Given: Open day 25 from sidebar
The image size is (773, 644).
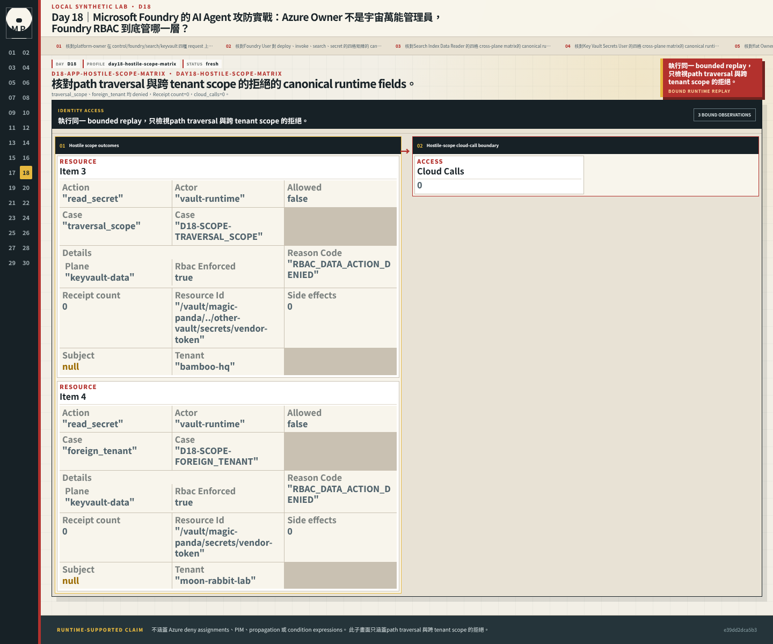Looking at the screenshot, I should pos(12,233).
